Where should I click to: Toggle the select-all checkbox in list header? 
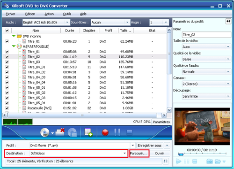[7, 31]
